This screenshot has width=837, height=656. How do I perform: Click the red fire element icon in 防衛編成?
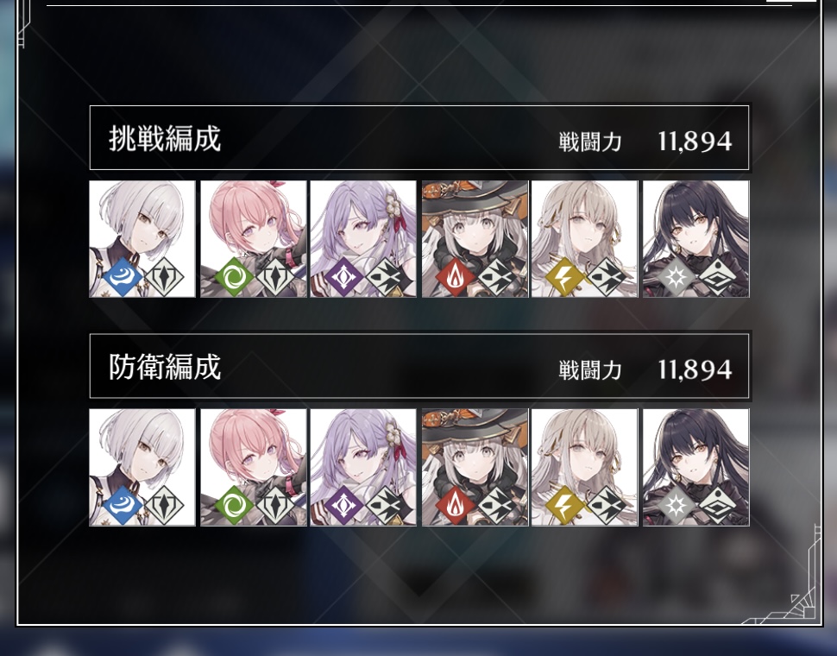coord(456,506)
